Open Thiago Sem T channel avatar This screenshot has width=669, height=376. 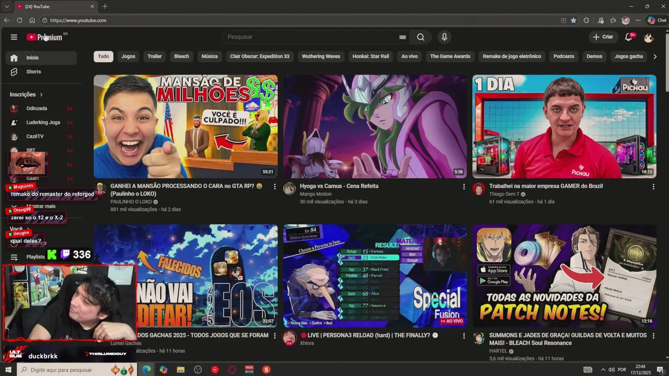click(479, 189)
